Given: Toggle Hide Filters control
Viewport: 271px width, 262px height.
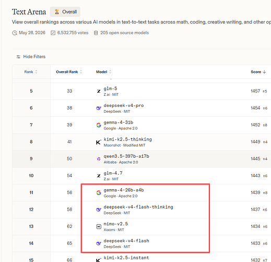Looking at the screenshot, I should 31,57.
